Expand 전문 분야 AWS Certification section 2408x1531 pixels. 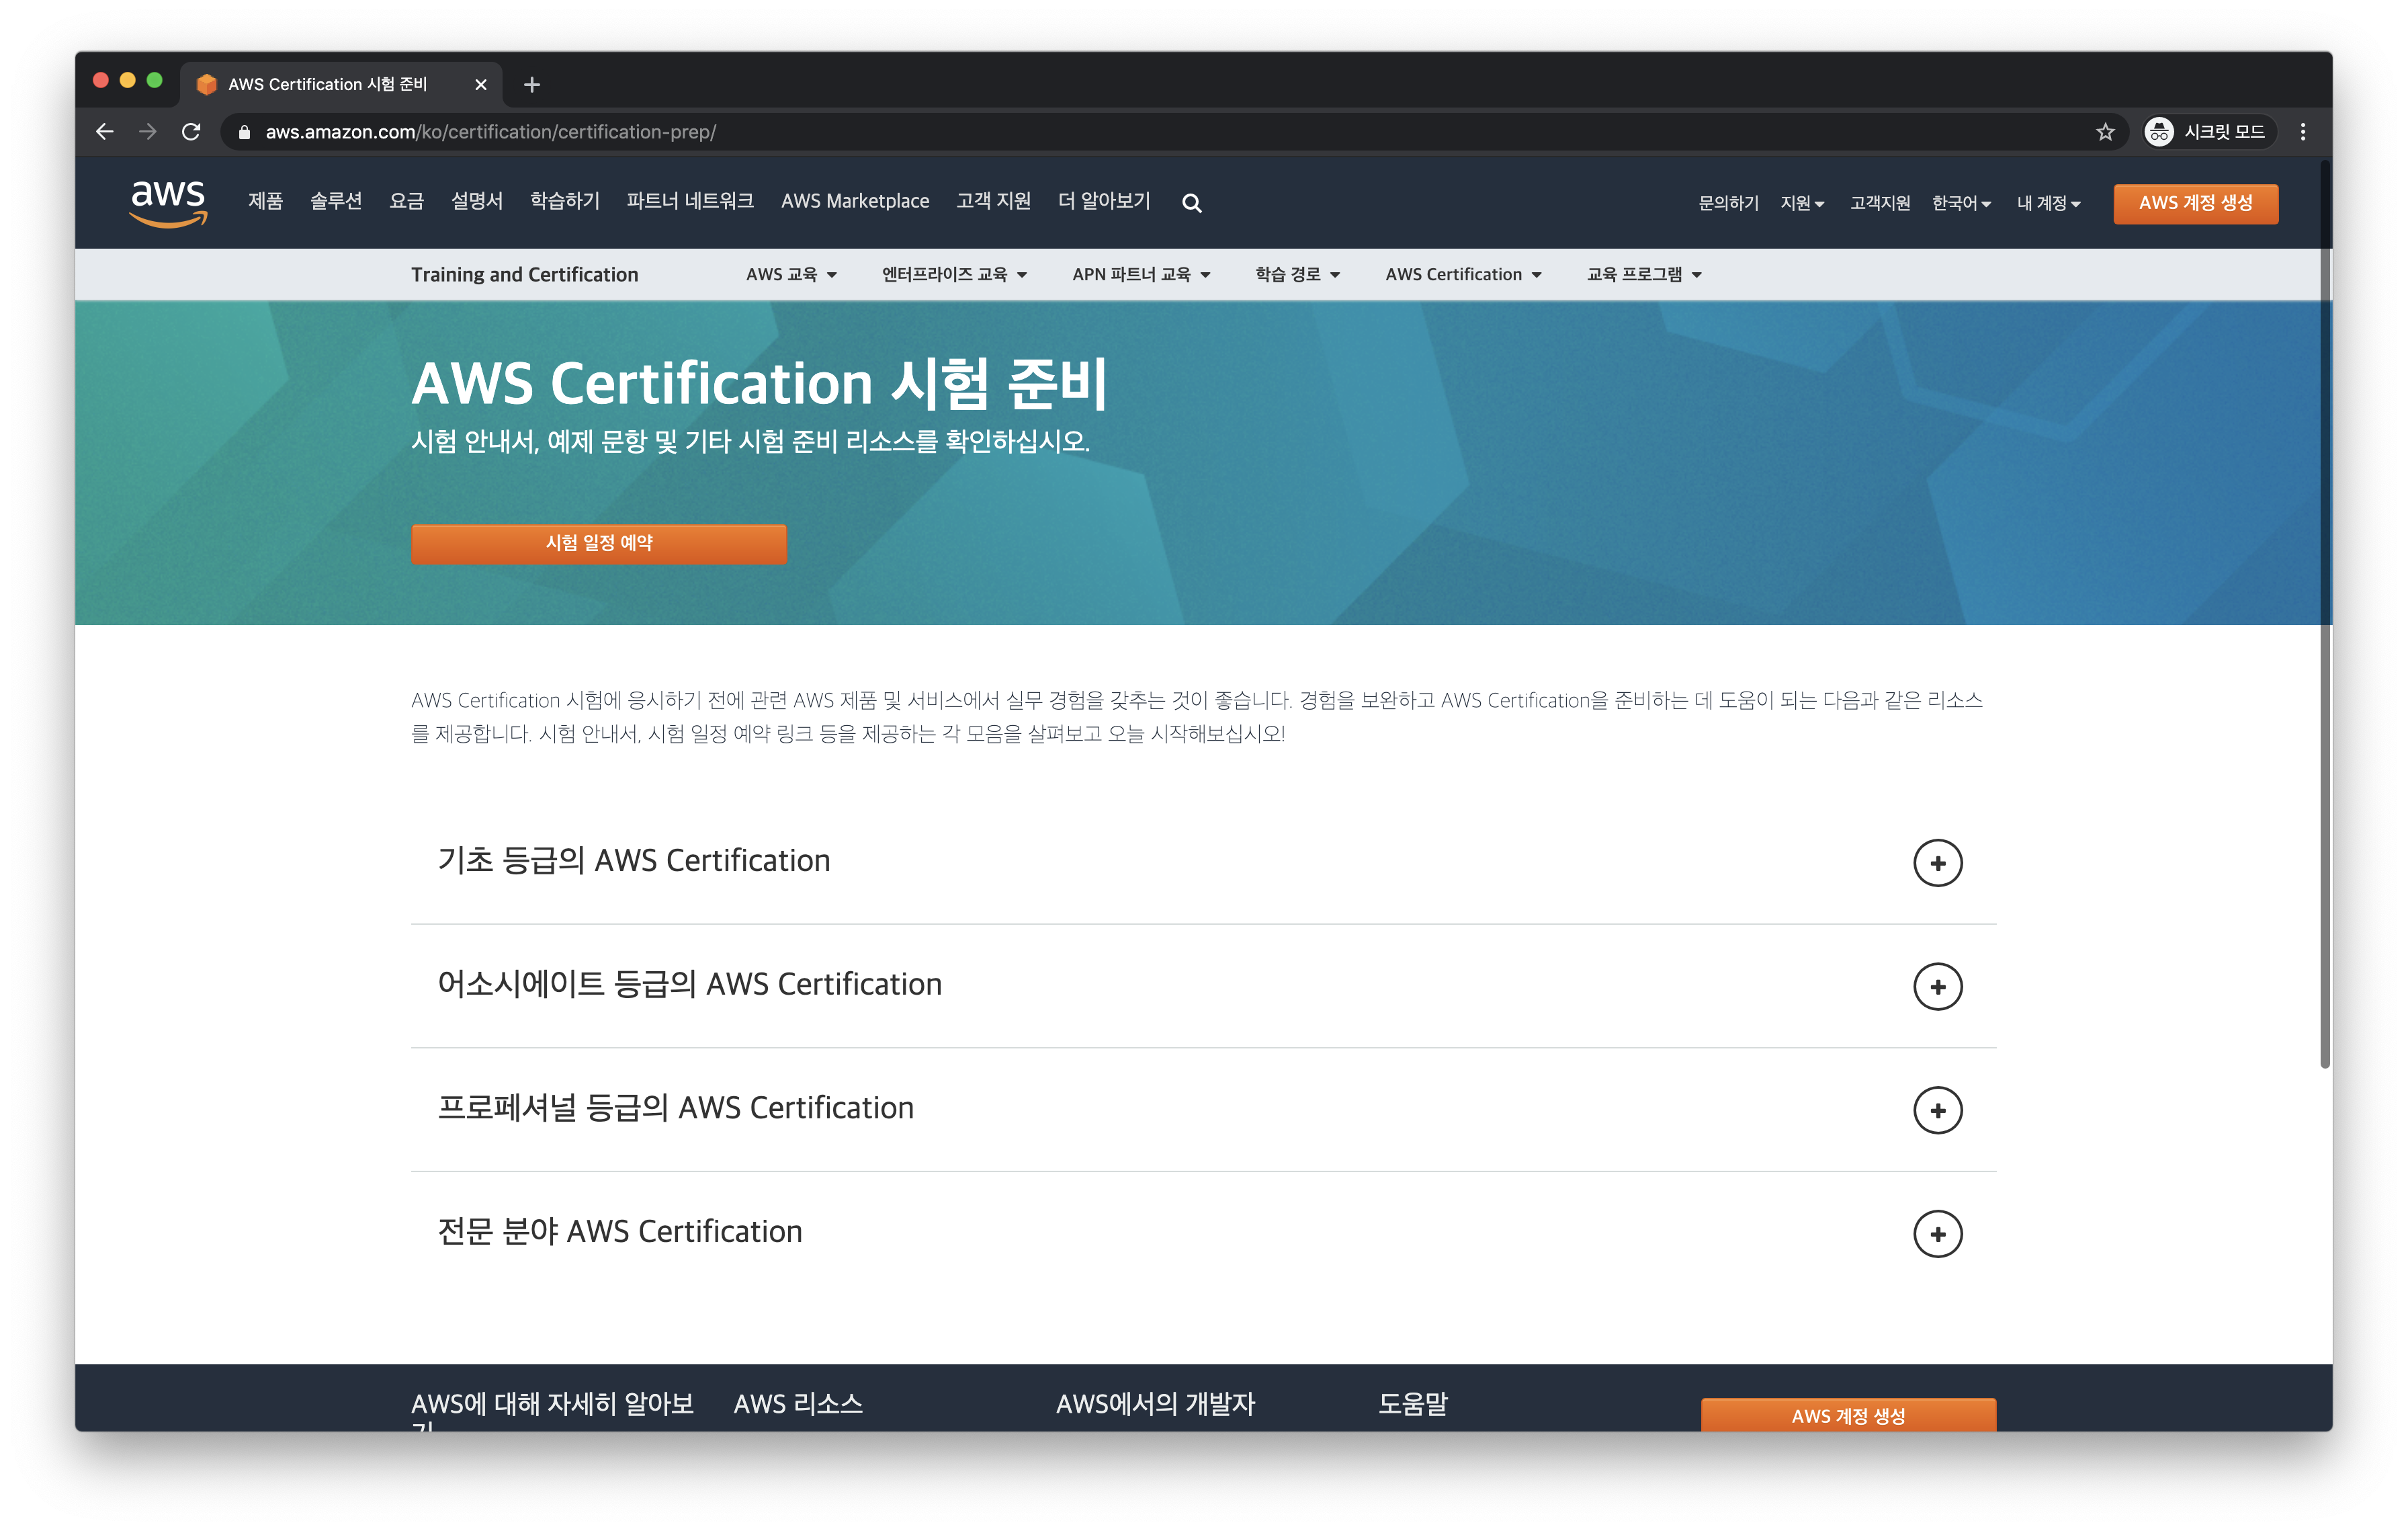[1937, 1233]
